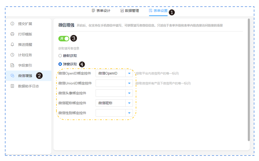The height and width of the screenshot is (161, 259).
Task: Turn off the green 开 switch
Action: tap(64, 38)
